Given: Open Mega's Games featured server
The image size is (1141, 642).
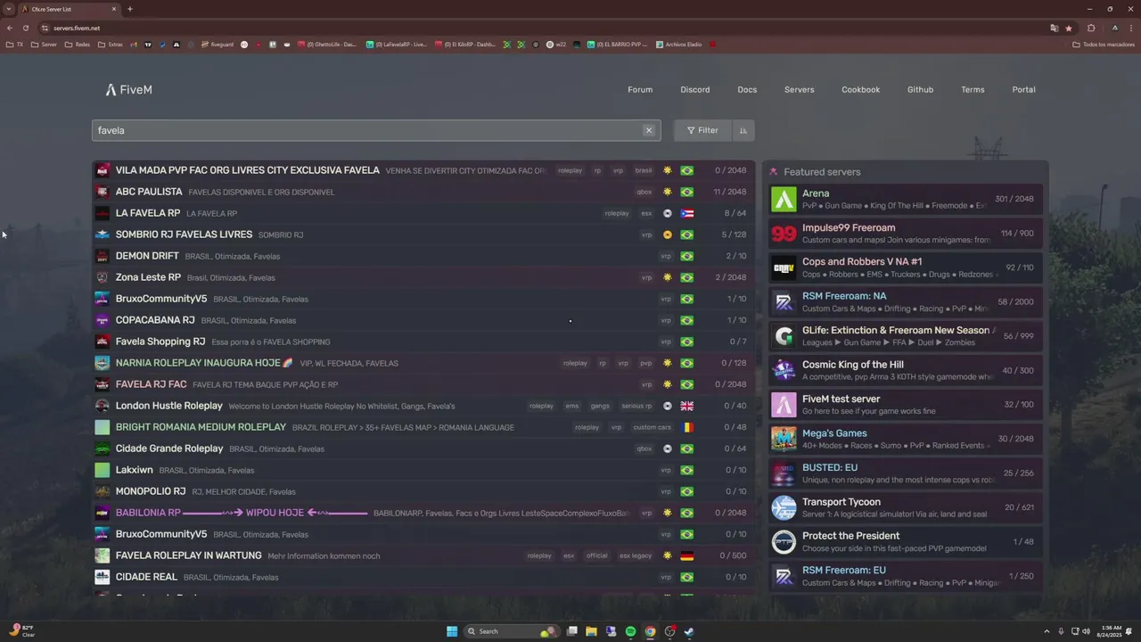Looking at the screenshot, I should pyautogui.click(x=906, y=439).
